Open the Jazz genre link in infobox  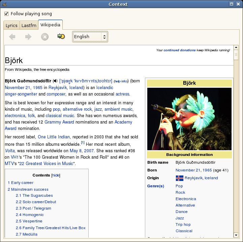coord(180,218)
